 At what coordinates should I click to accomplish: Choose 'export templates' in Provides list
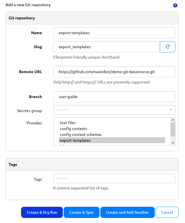pos(112,140)
